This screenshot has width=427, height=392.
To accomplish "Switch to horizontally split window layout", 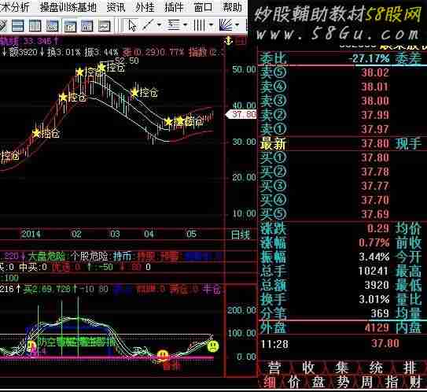I will click(x=18, y=26).
